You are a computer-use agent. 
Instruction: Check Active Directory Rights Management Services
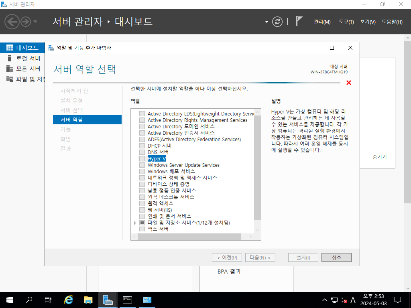(x=142, y=120)
